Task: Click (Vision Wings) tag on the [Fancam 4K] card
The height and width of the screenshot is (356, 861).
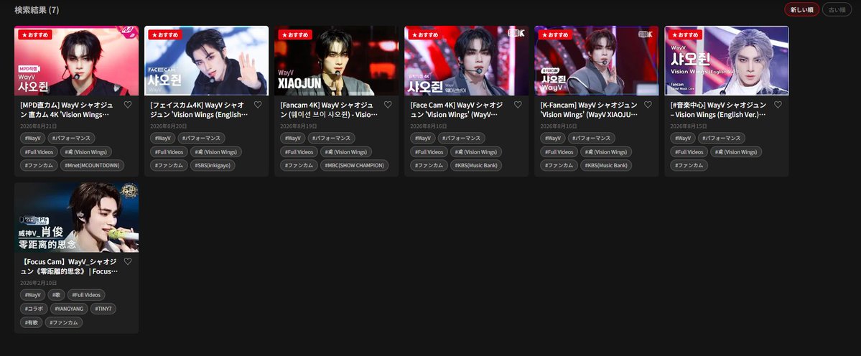Action: point(346,152)
